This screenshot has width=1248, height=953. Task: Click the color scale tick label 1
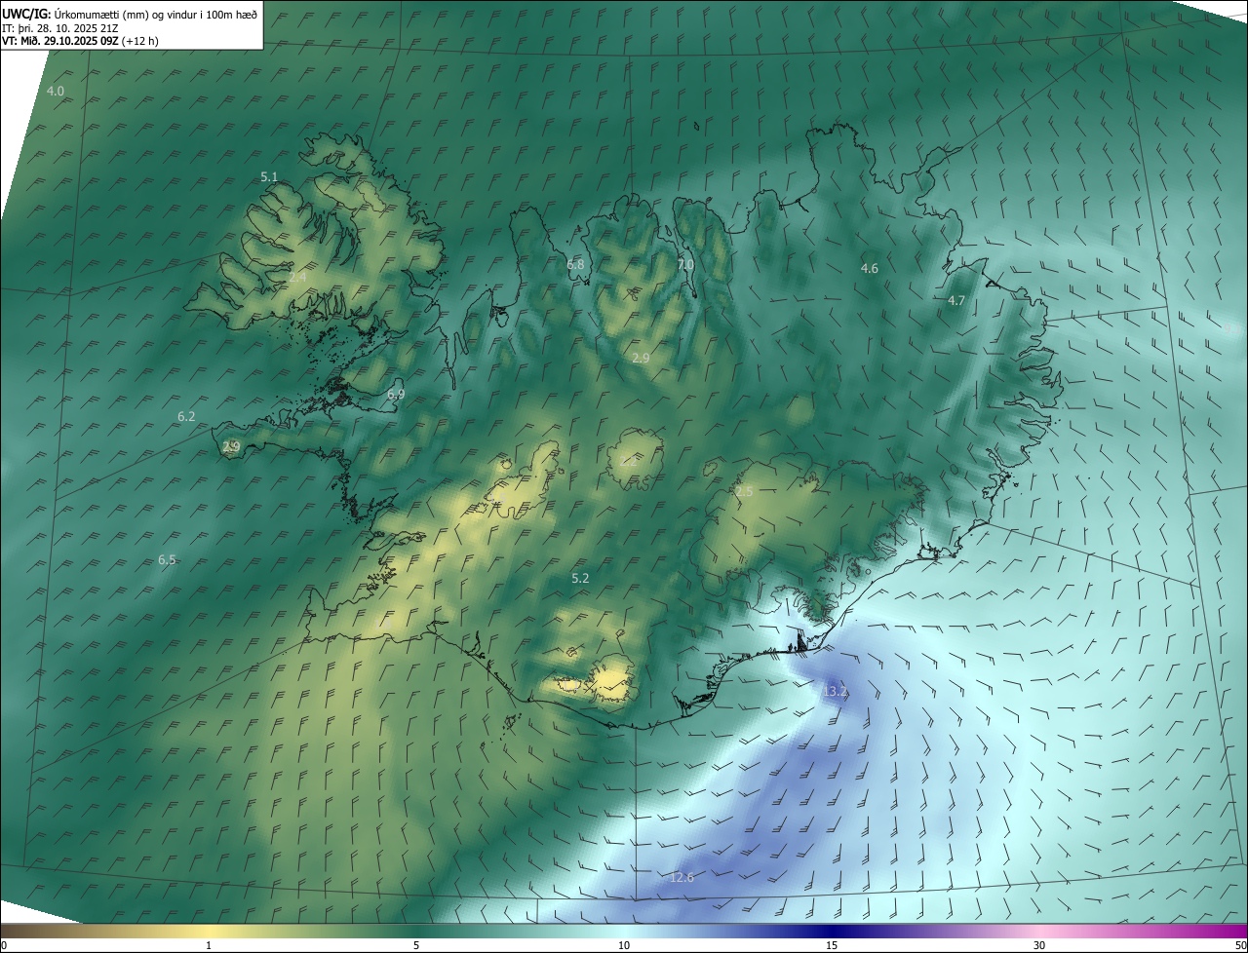(209, 945)
